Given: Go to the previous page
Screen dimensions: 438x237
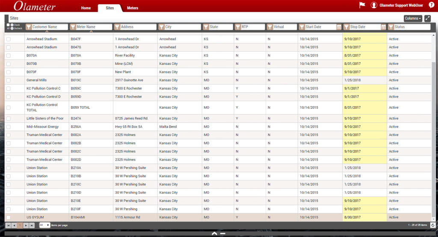Looking at the screenshot, I should coord(14,225).
